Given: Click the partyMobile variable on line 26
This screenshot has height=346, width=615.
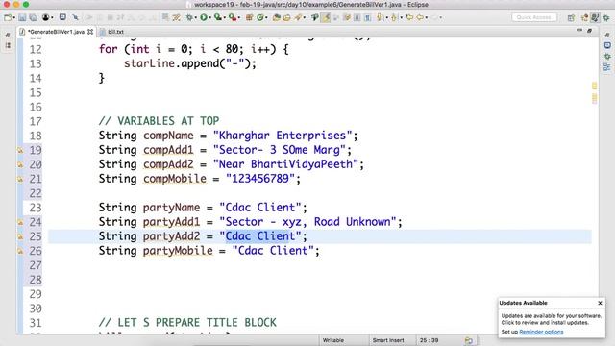Looking at the screenshot, I should [x=178, y=251].
